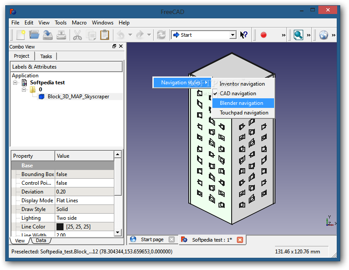Collapse the Softpedia test tree node
This screenshot has width=349, height=270.
(15, 83)
